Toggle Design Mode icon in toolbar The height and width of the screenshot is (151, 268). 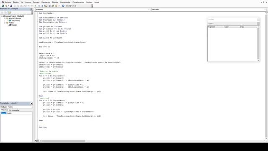(x=46, y=6)
